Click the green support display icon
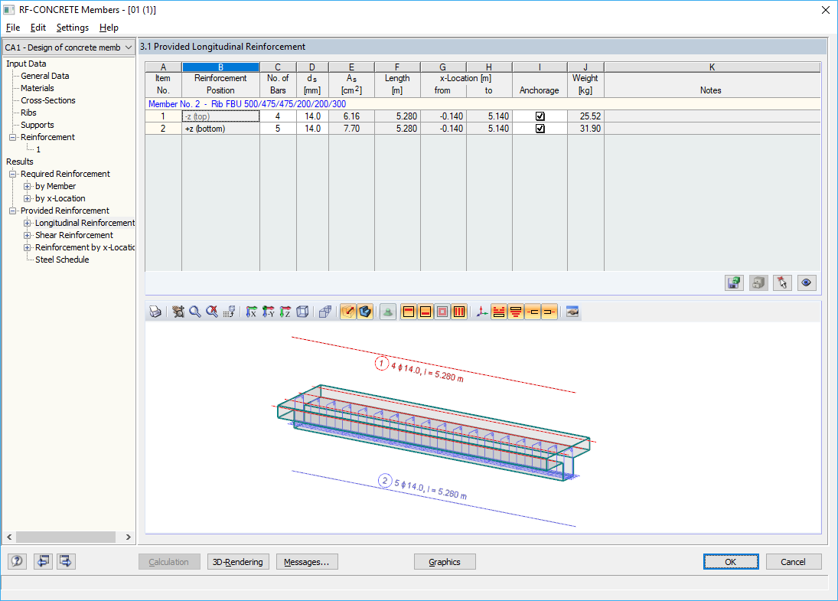The height and width of the screenshot is (601, 838). click(x=388, y=312)
